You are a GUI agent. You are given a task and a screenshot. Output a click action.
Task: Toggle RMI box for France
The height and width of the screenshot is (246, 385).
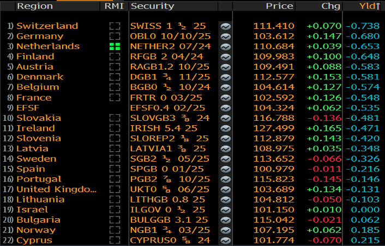coord(115,97)
